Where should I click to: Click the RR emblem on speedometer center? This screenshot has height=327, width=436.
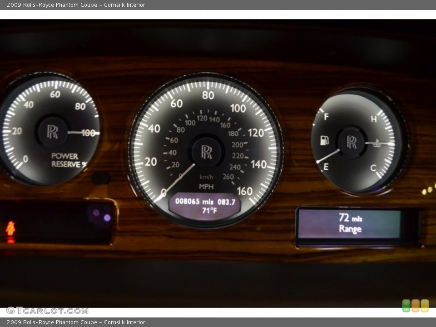pos(207,152)
